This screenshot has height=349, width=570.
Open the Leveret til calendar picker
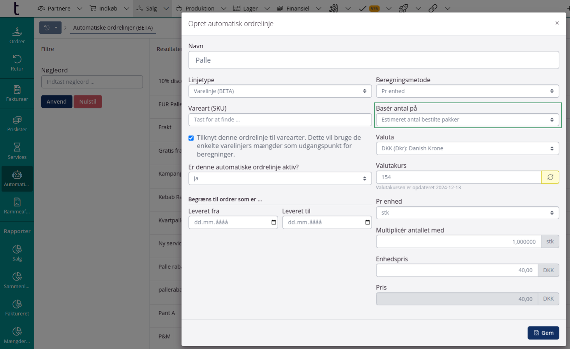pos(367,222)
